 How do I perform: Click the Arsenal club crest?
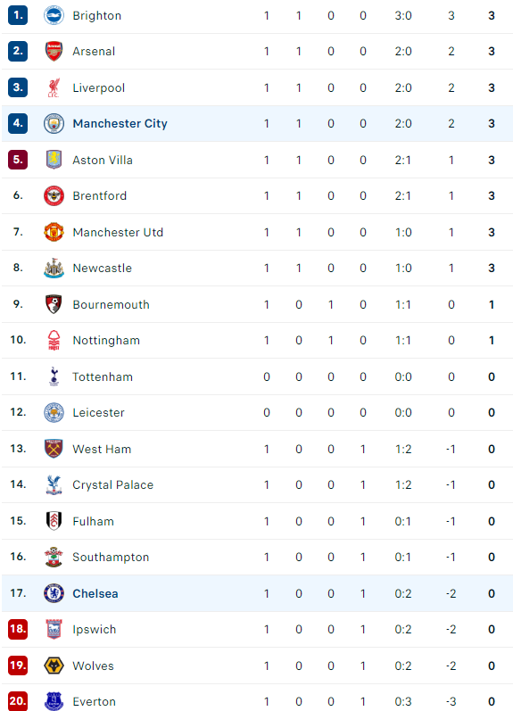point(54,51)
